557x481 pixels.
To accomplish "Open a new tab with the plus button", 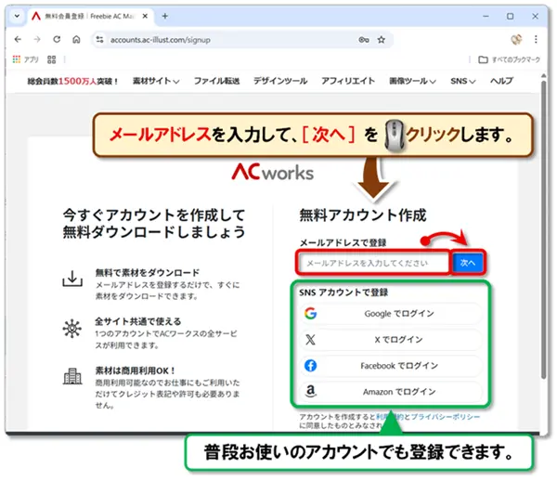I will 165,16.
